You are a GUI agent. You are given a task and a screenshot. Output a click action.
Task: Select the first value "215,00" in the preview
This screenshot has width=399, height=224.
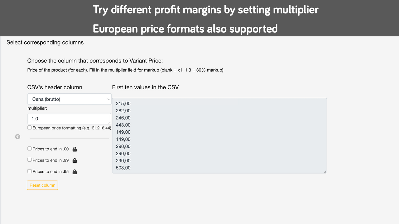pos(123,103)
